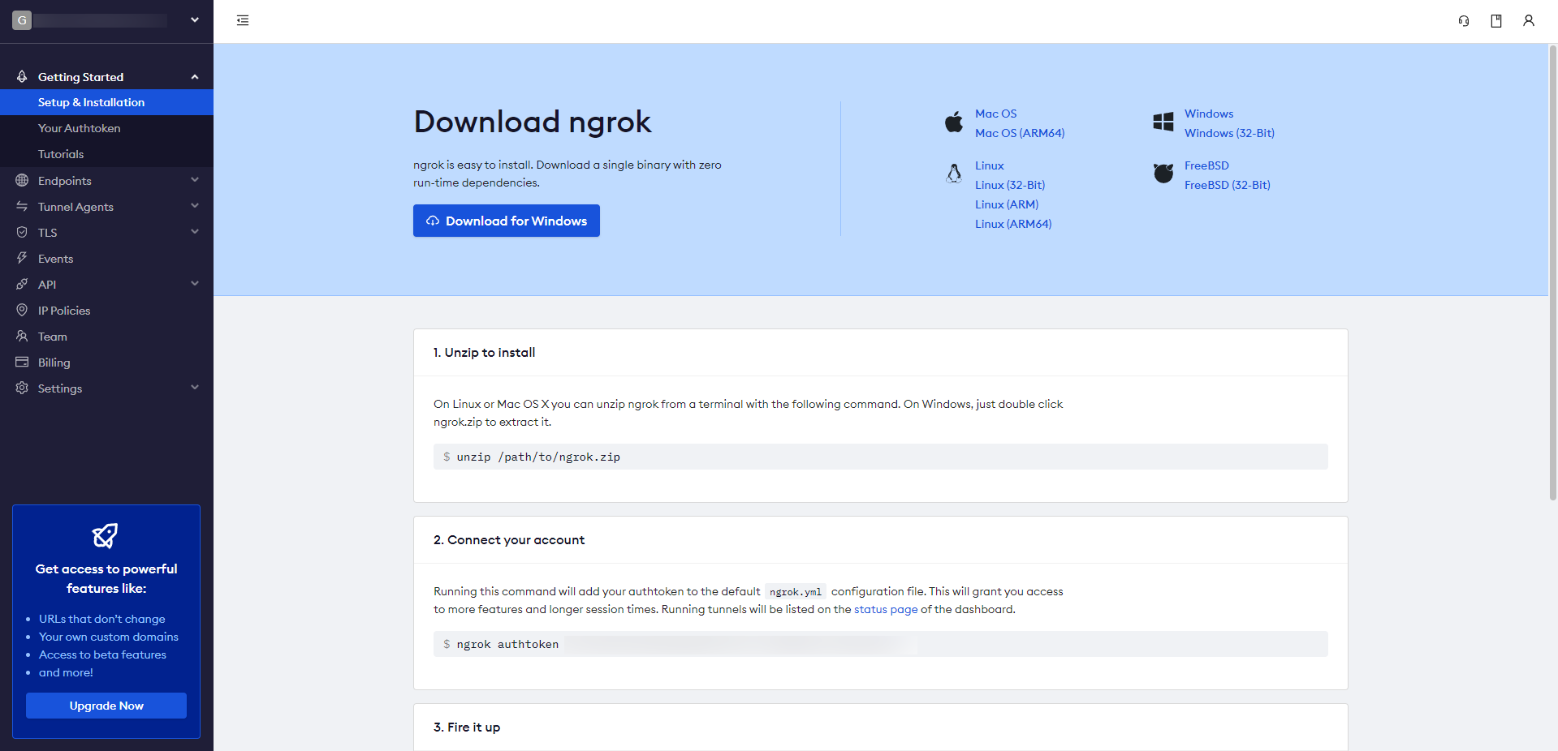Open the documentation book icon
This screenshot has height=751, width=1558.
click(x=1496, y=21)
